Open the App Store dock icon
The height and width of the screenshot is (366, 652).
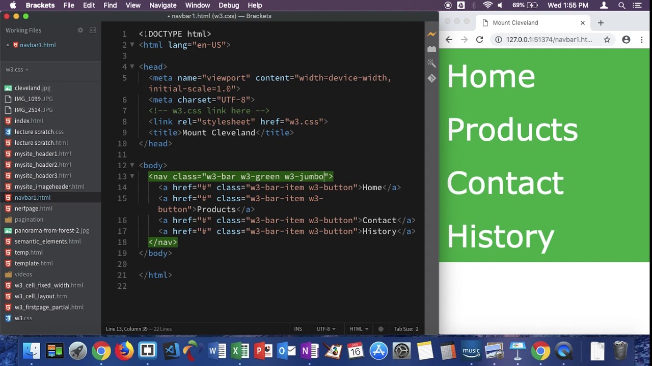378,351
